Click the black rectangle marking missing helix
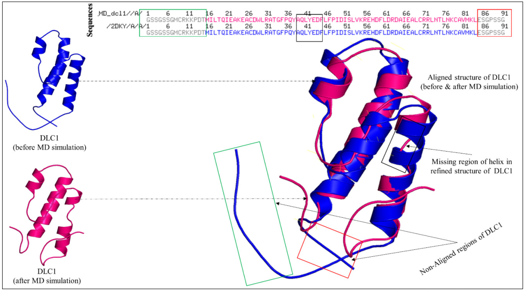Image resolution: width=525 pixels, height=291 pixels. pyautogui.click(x=403, y=144)
